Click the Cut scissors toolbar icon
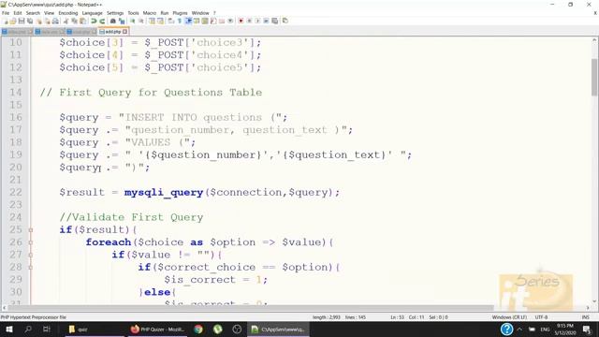Screen dimensions: 599x337 pos(66,21)
